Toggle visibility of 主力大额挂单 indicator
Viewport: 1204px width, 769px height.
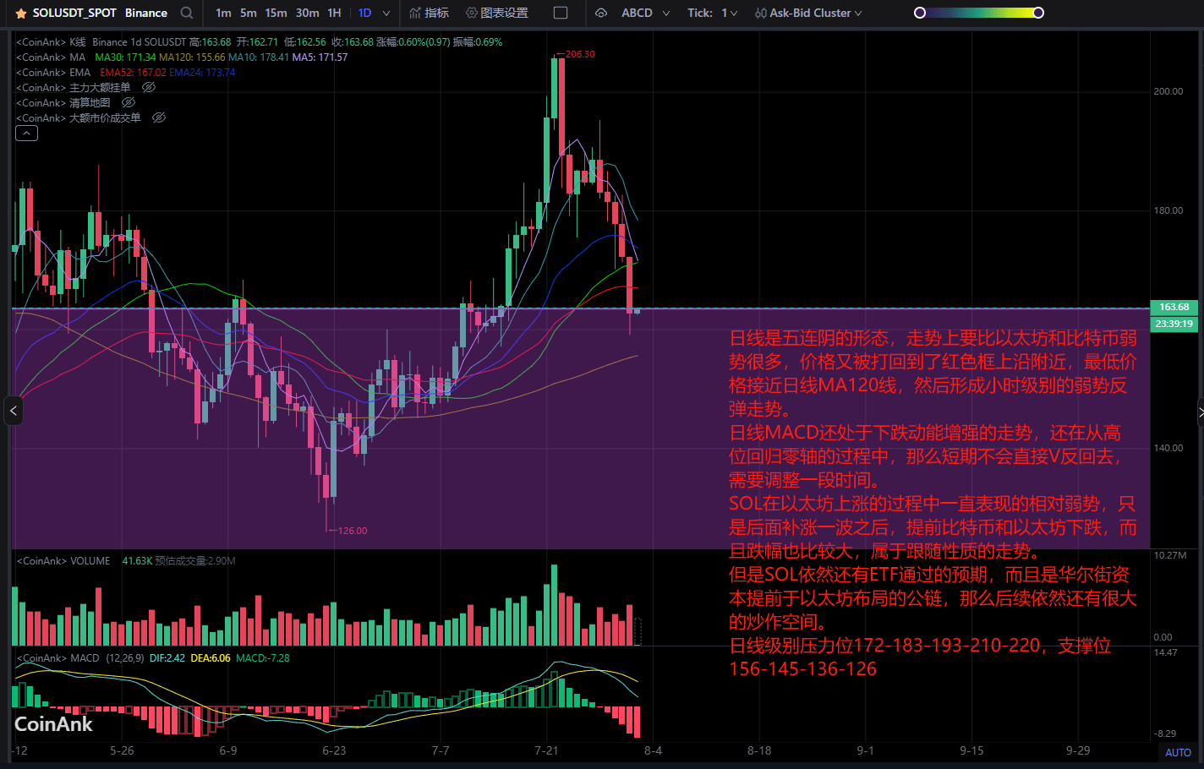149,88
